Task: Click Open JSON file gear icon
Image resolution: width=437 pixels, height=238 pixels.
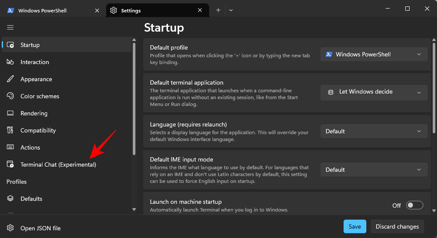Action: [x=11, y=228]
